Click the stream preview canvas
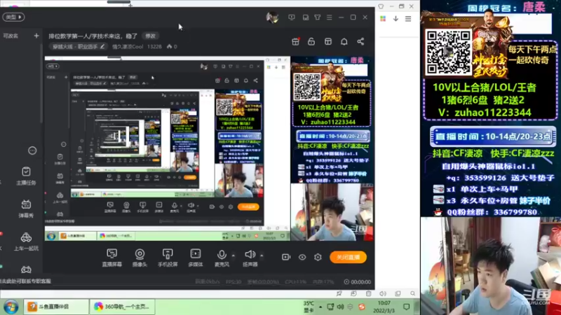The image size is (561, 315). [x=209, y=148]
